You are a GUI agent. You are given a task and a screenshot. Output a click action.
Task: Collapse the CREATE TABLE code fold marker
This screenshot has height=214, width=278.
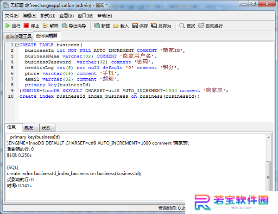17,45
